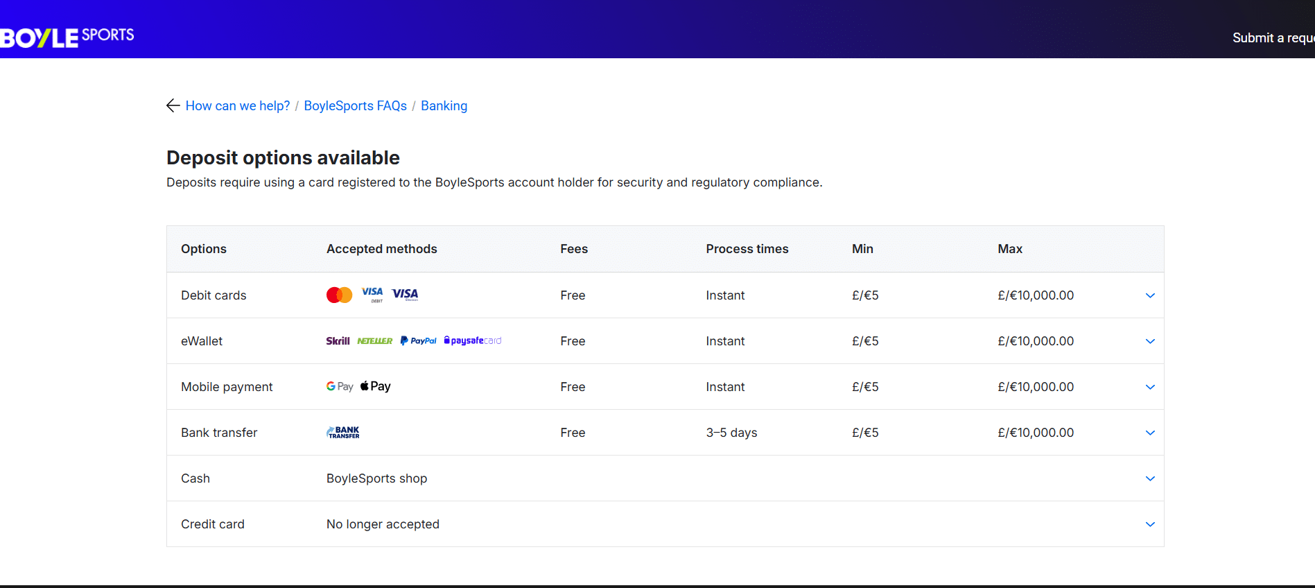Click the Bank transfer option label
Screen dimensions: 1315x588
point(219,433)
